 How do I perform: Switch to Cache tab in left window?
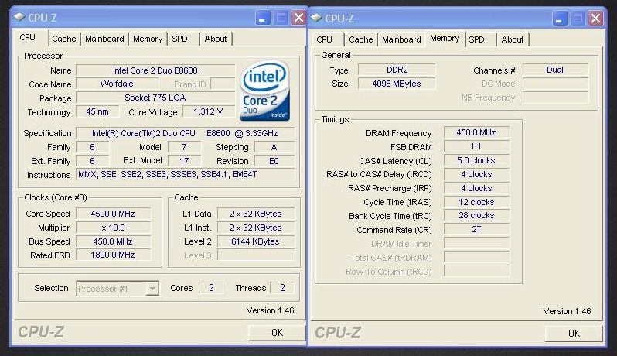click(x=63, y=39)
